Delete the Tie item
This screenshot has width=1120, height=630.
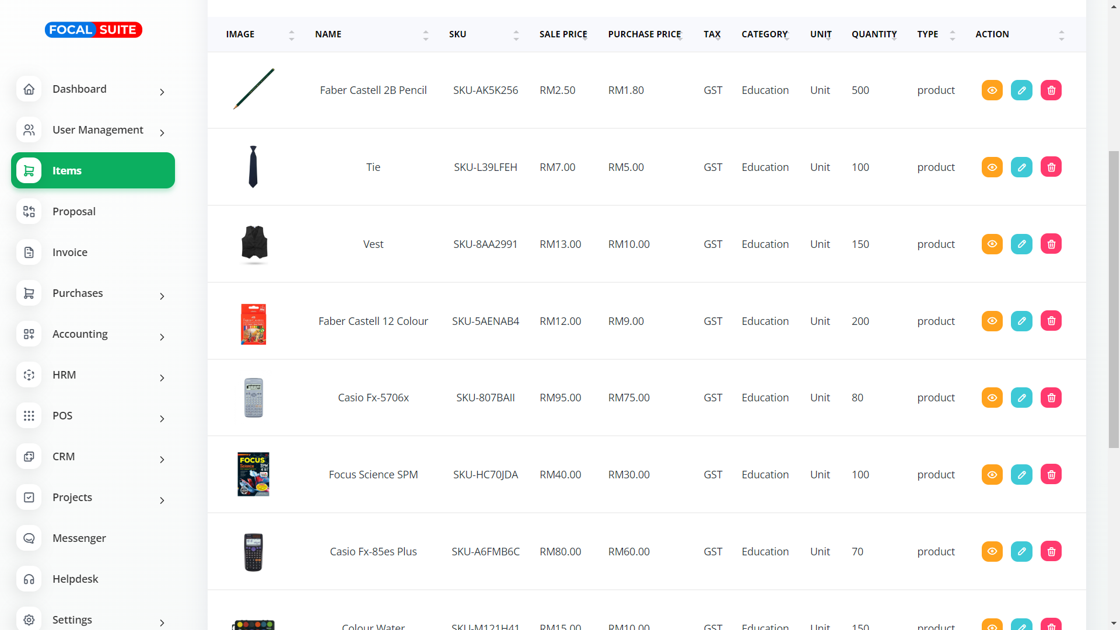[1051, 167]
